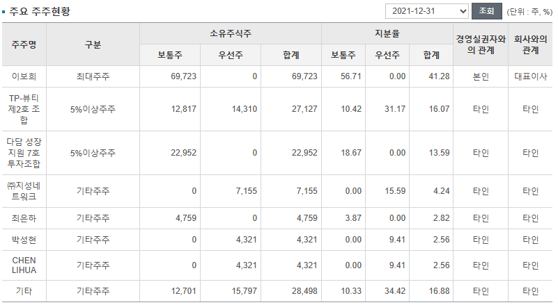The image size is (558, 305).
Task: Select shareholder ㈜지성네트워크
Action: click(24, 191)
